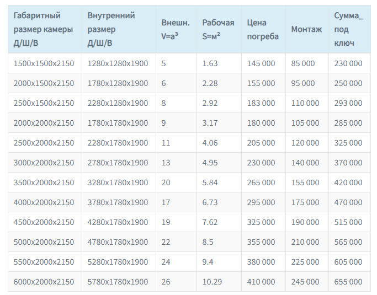The width and height of the screenshot is (377, 295).
Task: Click the turnkey total 420 000
Action: click(x=348, y=183)
